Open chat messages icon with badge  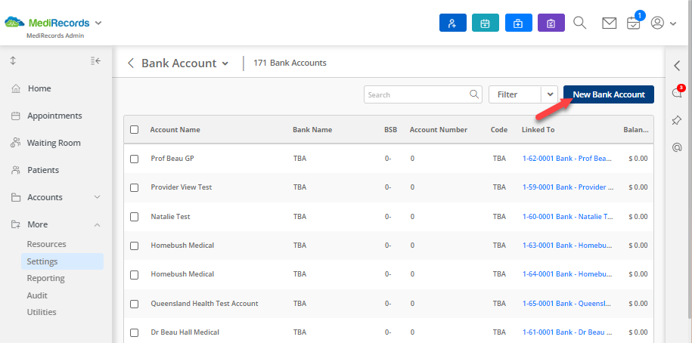[677, 93]
